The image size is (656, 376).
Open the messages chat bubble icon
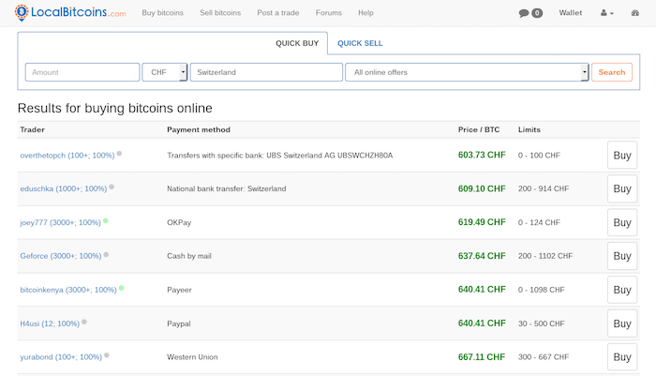coord(523,13)
